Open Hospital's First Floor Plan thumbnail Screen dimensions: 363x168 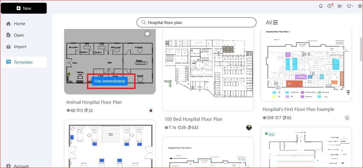pyautogui.click(x=306, y=65)
